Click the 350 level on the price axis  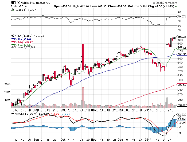coord(180,59)
